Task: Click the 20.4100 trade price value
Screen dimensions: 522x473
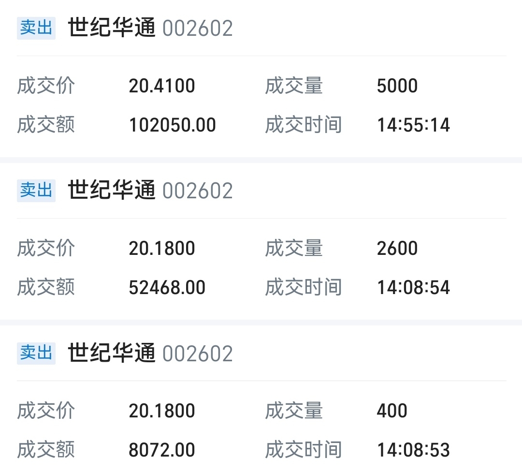Action: [x=162, y=86]
